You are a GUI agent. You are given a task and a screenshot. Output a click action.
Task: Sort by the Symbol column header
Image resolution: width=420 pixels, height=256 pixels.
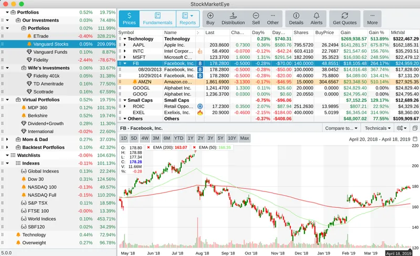(x=140, y=33)
